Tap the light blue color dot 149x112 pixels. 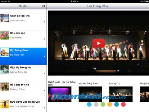point(89,104)
